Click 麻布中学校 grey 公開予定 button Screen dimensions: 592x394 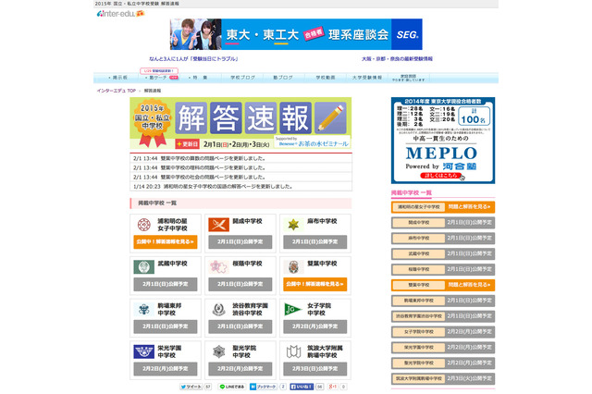pyautogui.click(x=314, y=241)
